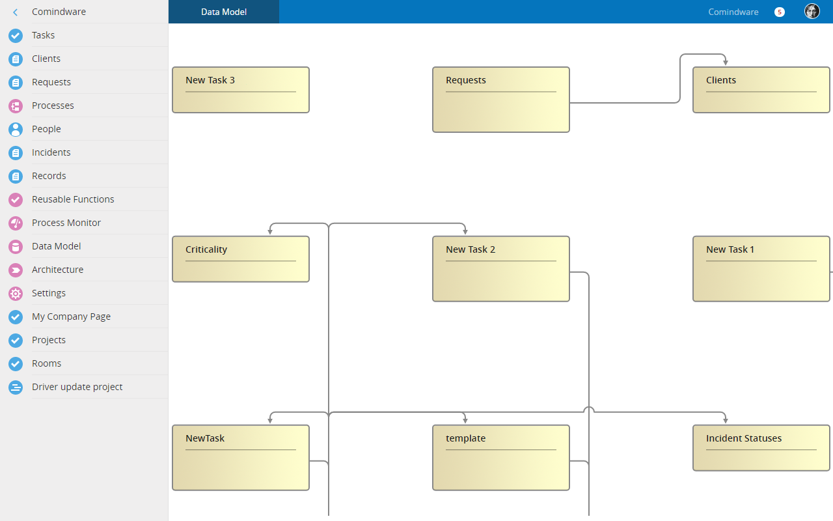Viewport: 833px width, 521px height.
Task: Click the Clients document icon in sidebar
Action: click(16, 59)
